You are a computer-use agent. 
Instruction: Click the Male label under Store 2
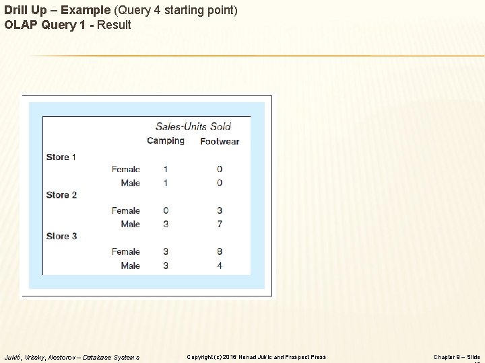tap(130, 224)
